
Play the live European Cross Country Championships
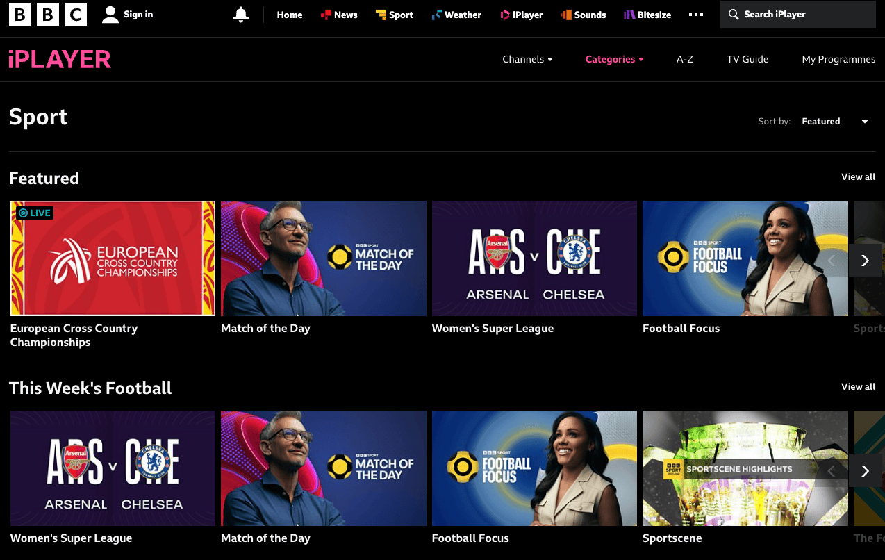pyautogui.click(x=112, y=258)
